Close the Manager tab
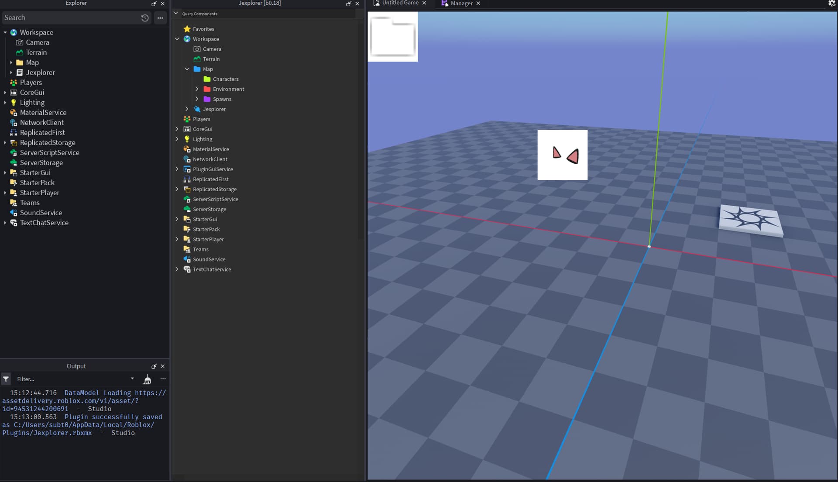The width and height of the screenshot is (838, 482). click(478, 3)
